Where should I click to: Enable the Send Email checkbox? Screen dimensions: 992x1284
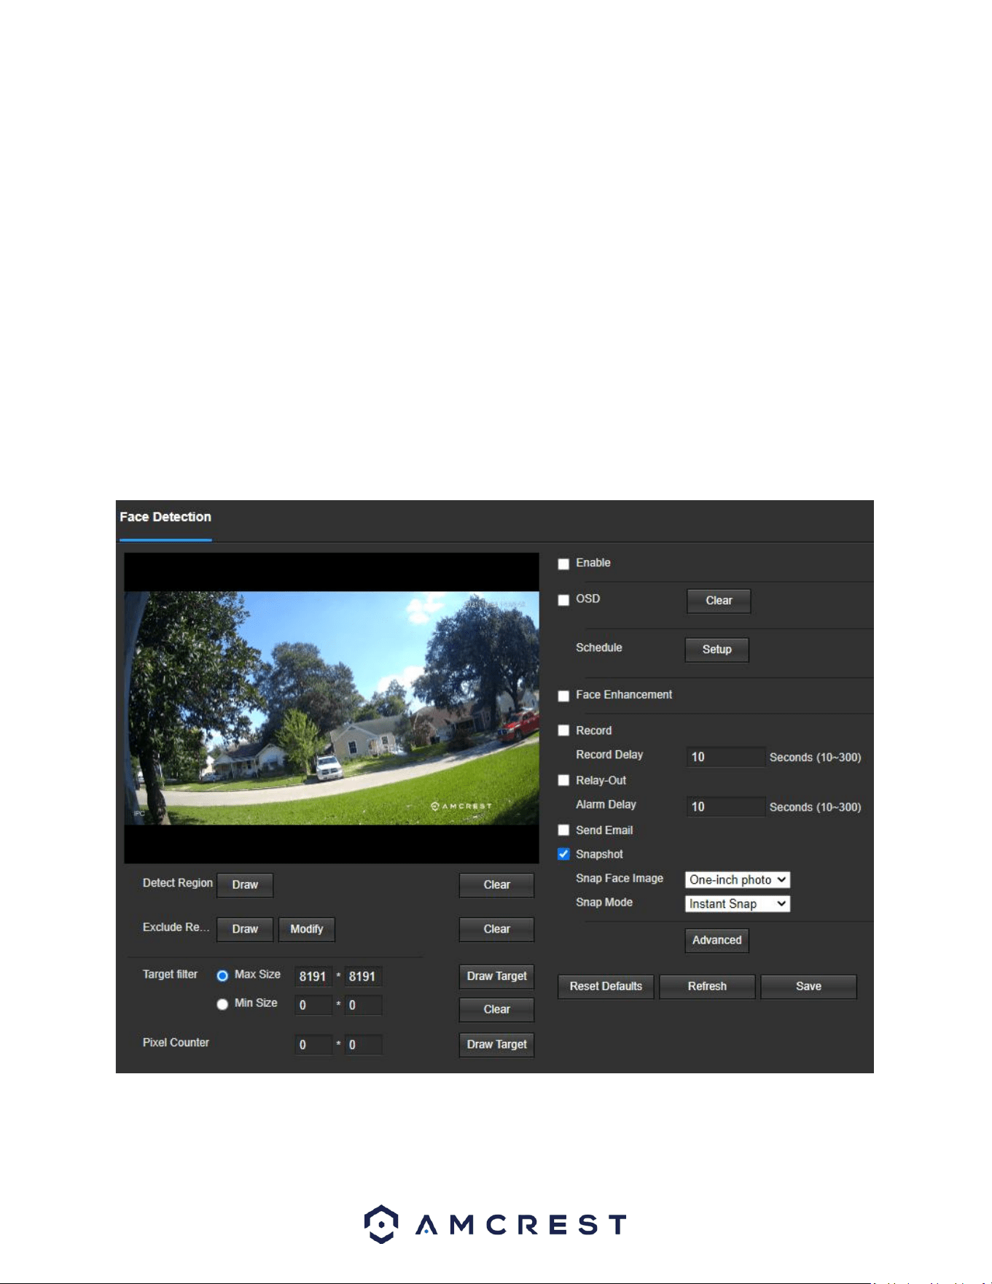click(563, 830)
